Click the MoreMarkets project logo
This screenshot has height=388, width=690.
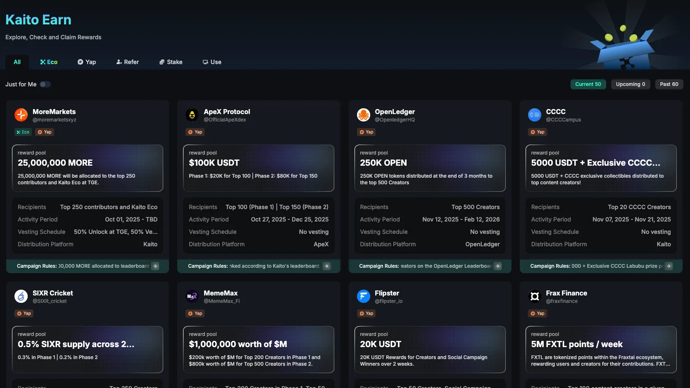point(21,115)
